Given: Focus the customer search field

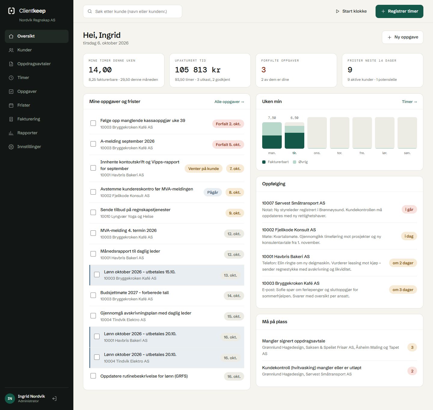Looking at the screenshot, I should pyautogui.click(x=133, y=11).
